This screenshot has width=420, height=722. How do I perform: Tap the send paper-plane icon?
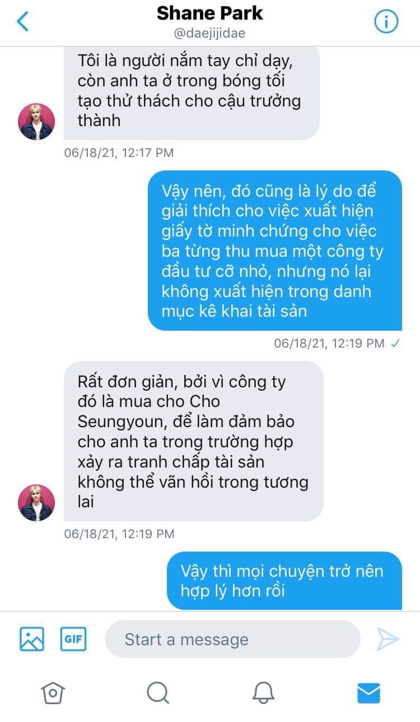point(388,639)
